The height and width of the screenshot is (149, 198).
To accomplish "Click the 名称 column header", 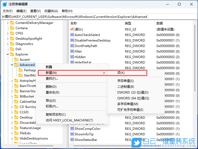I will (x=96, y=23).
